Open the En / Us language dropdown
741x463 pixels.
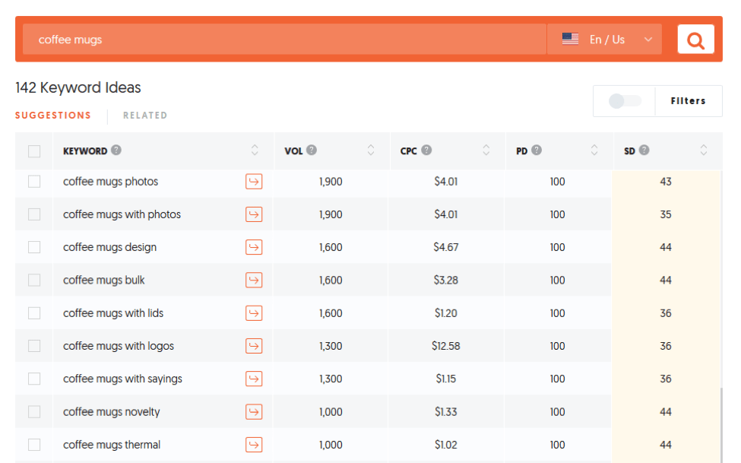(x=604, y=40)
